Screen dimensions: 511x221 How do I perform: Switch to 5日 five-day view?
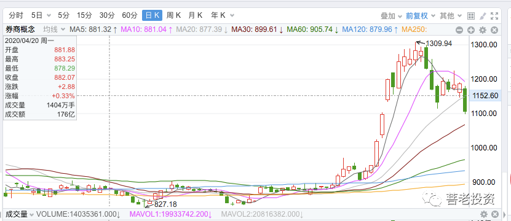click(x=37, y=15)
